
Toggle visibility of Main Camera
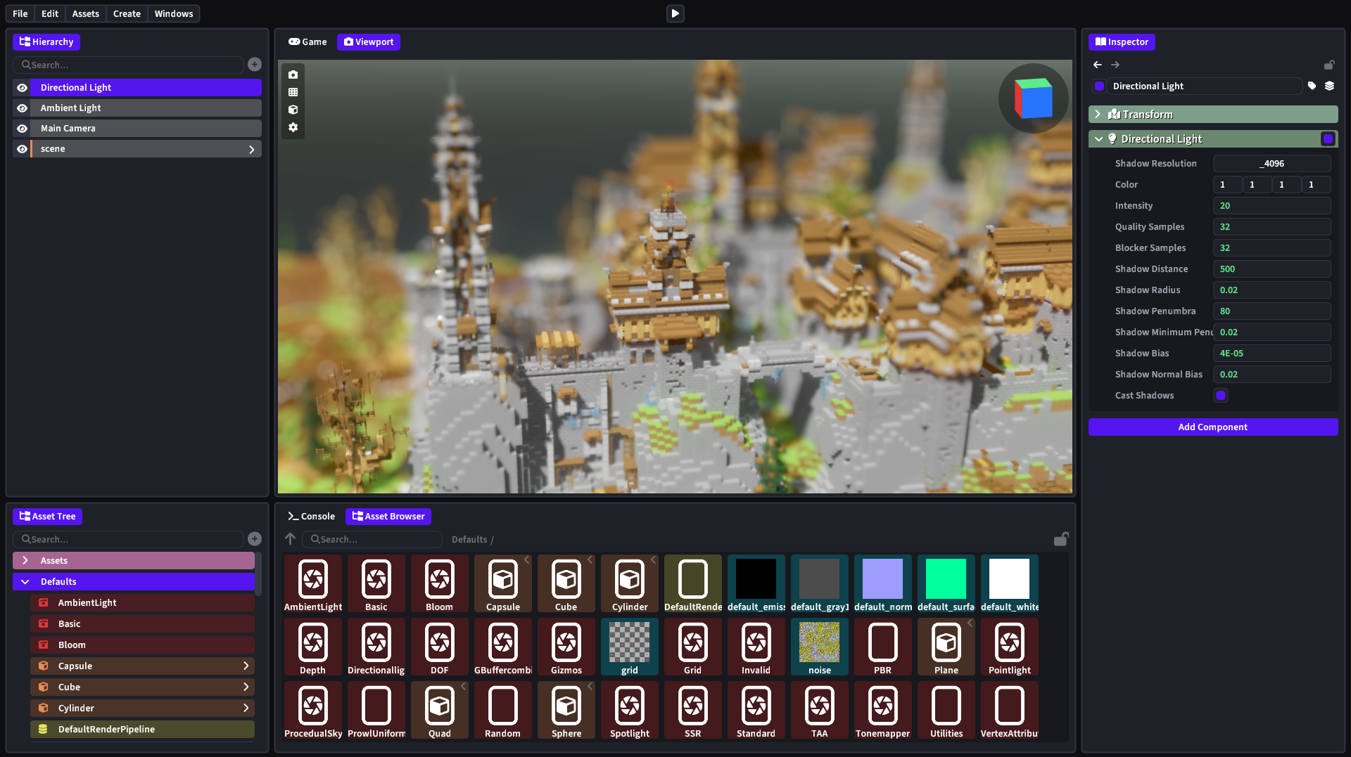click(23, 128)
